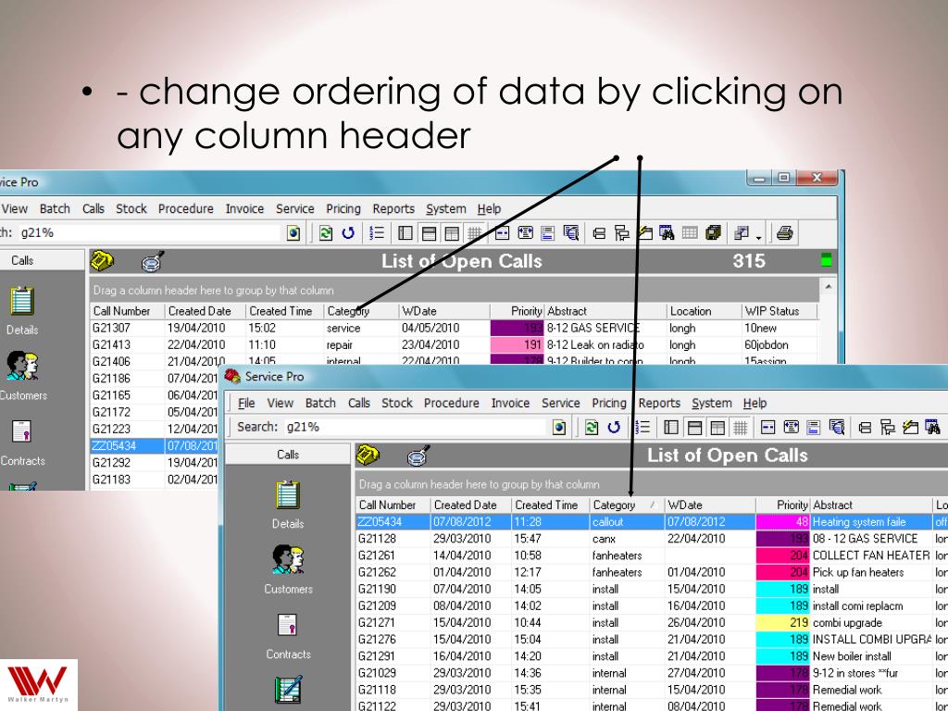The width and height of the screenshot is (948, 711).
Task: Click green status indicator beside 315 count
Action: click(x=826, y=260)
